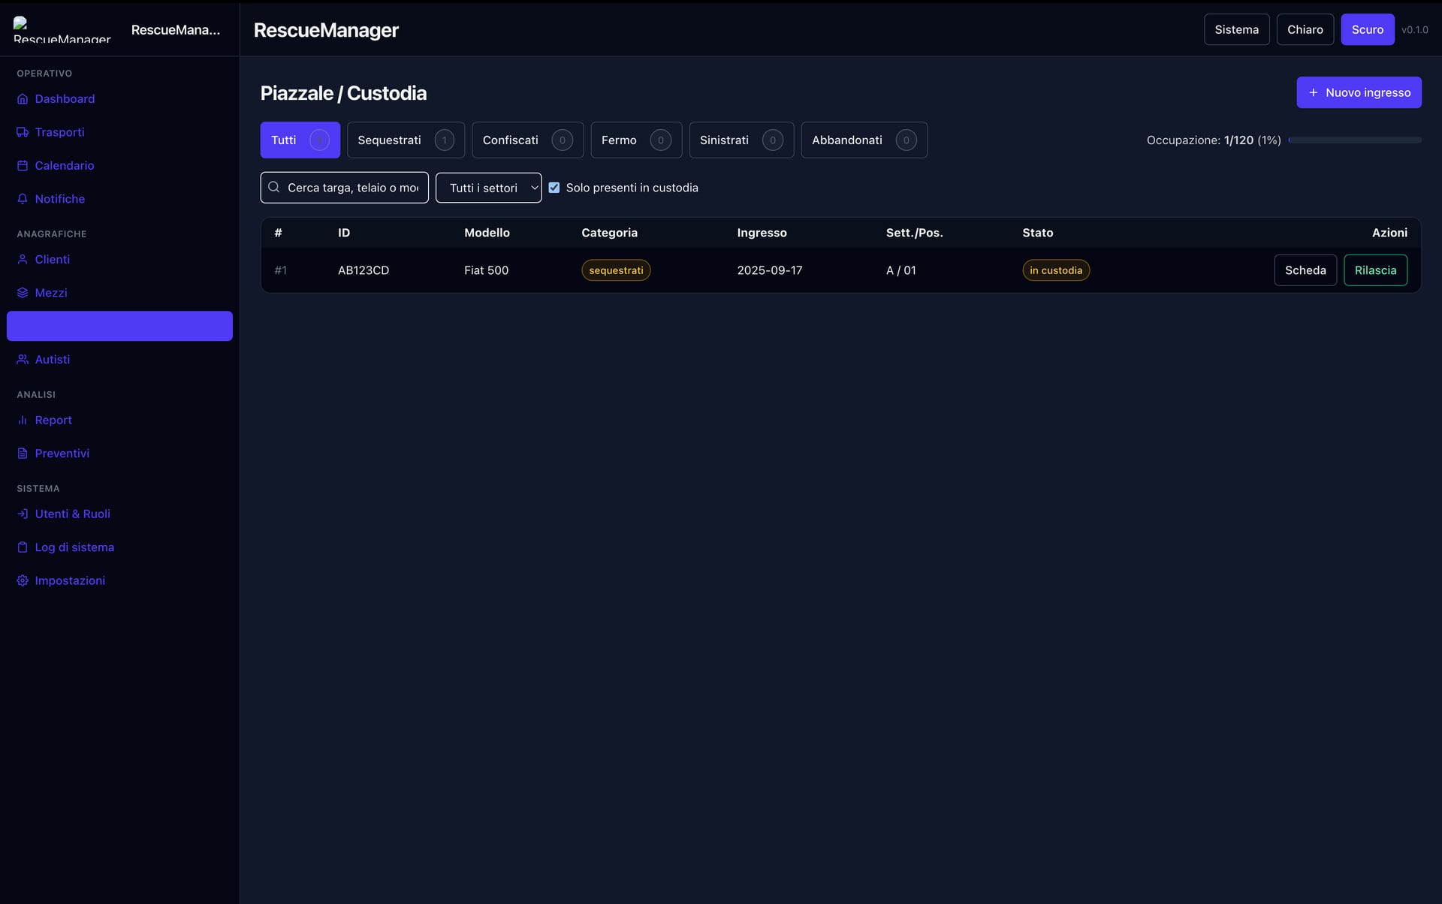This screenshot has width=1442, height=904.
Task: Switch theme to Chiaro
Action: (1305, 29)
